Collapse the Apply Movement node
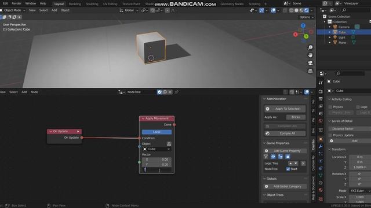The image size is (371, 208). click(x=143, y=118)
